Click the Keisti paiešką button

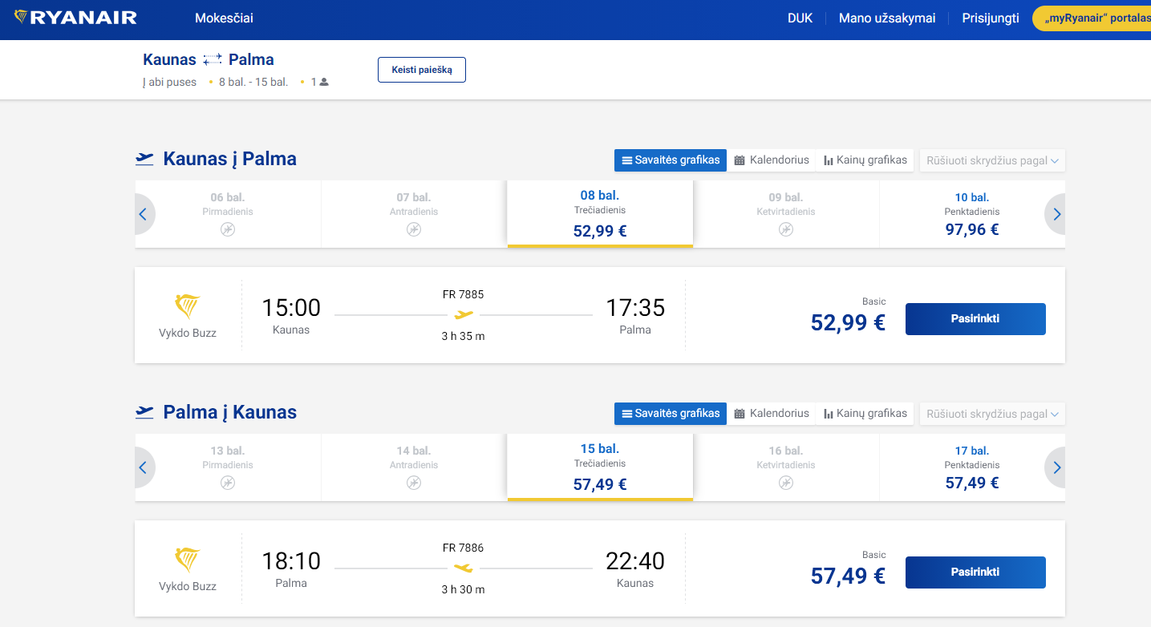click(421, 69)
